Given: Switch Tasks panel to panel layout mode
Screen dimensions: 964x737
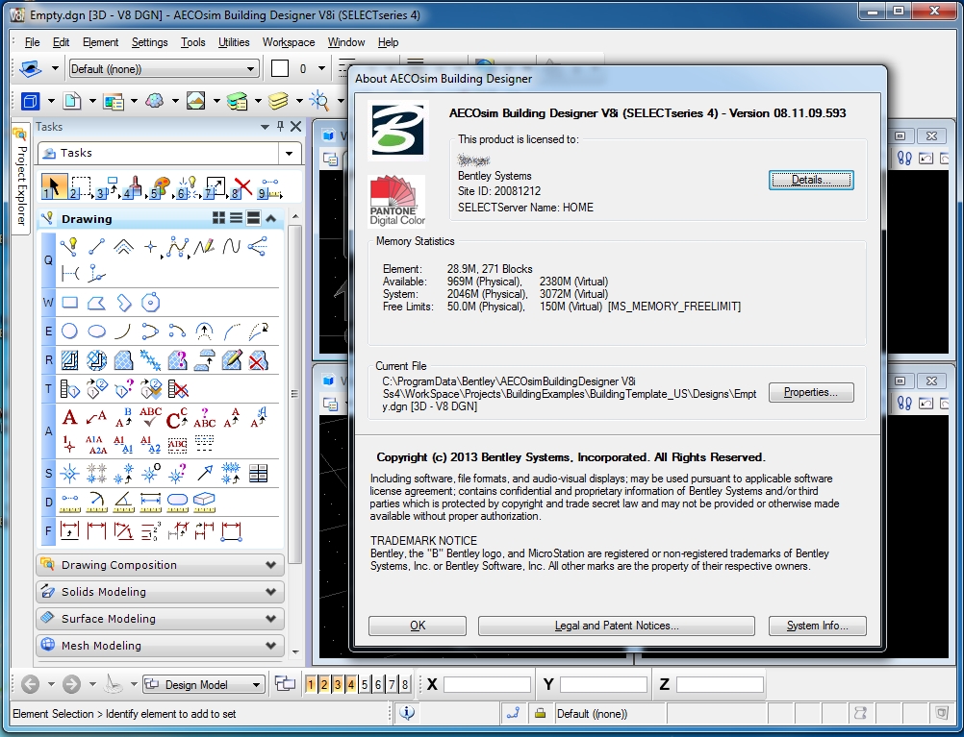Looking at the screenshot, I should (x=253, y=218).
